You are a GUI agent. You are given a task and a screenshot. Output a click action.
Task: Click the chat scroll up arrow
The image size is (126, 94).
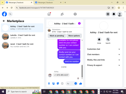click(x=82, y=40)
